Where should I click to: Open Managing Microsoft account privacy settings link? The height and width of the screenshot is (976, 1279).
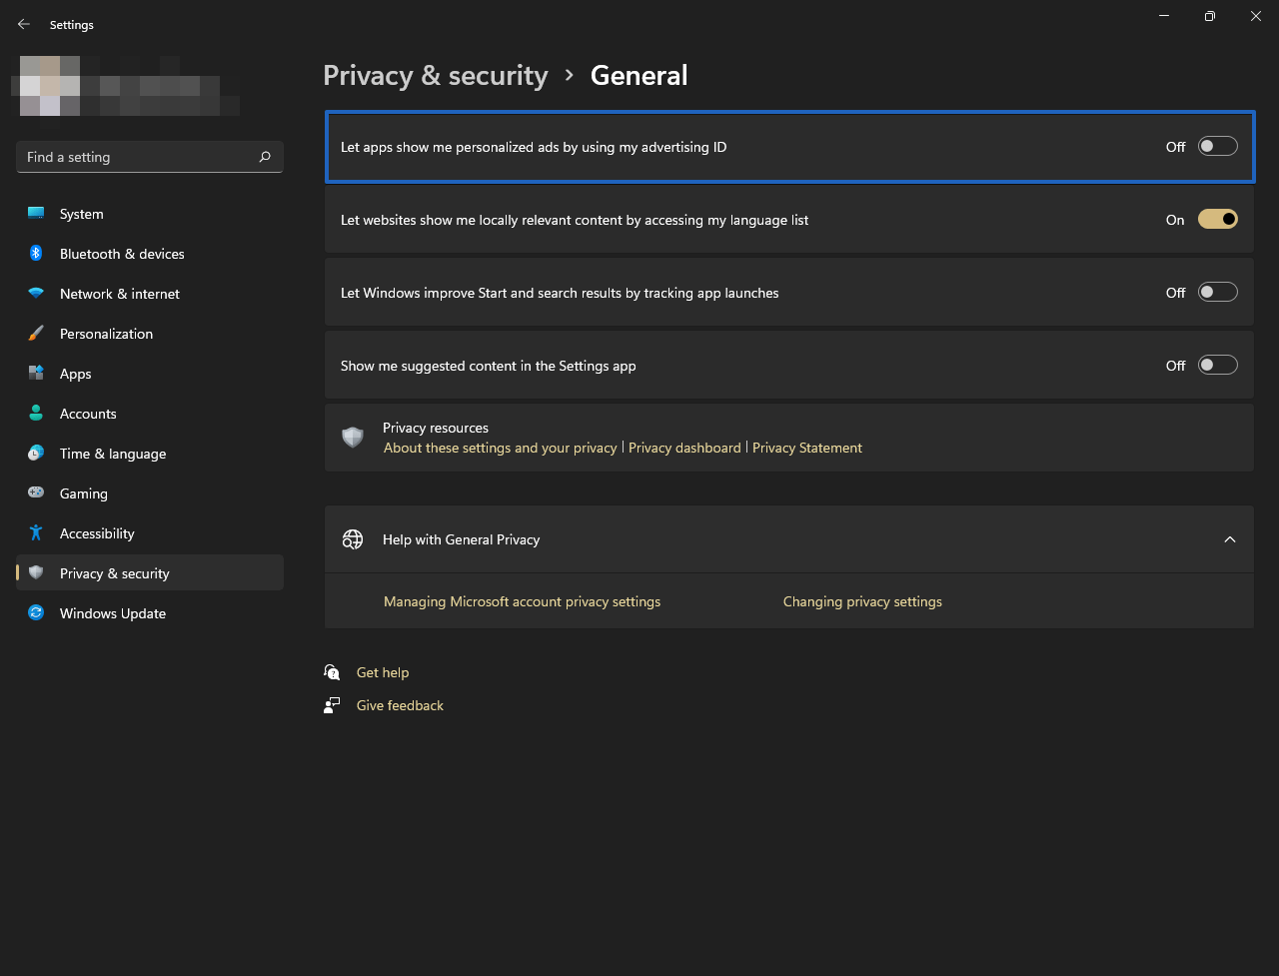click(522, 601)
